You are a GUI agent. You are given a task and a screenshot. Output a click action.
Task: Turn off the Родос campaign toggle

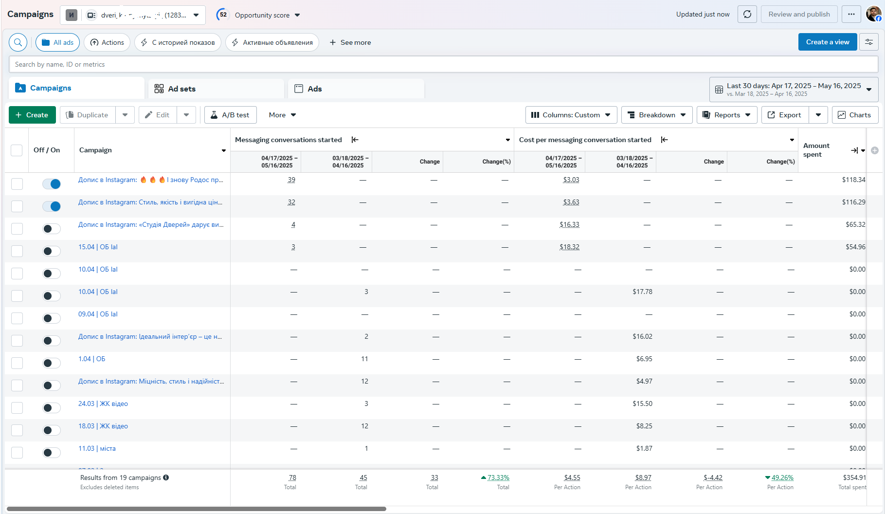(x=51, y=184)
